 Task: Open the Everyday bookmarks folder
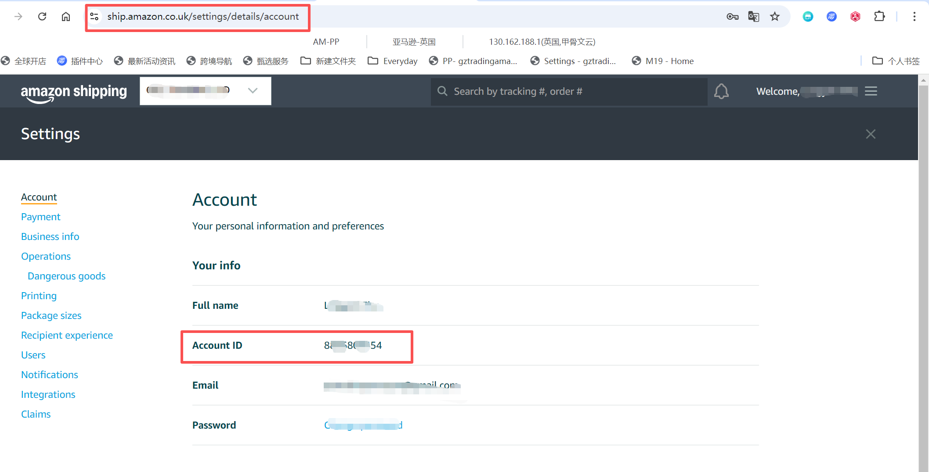tap(393, 61)
